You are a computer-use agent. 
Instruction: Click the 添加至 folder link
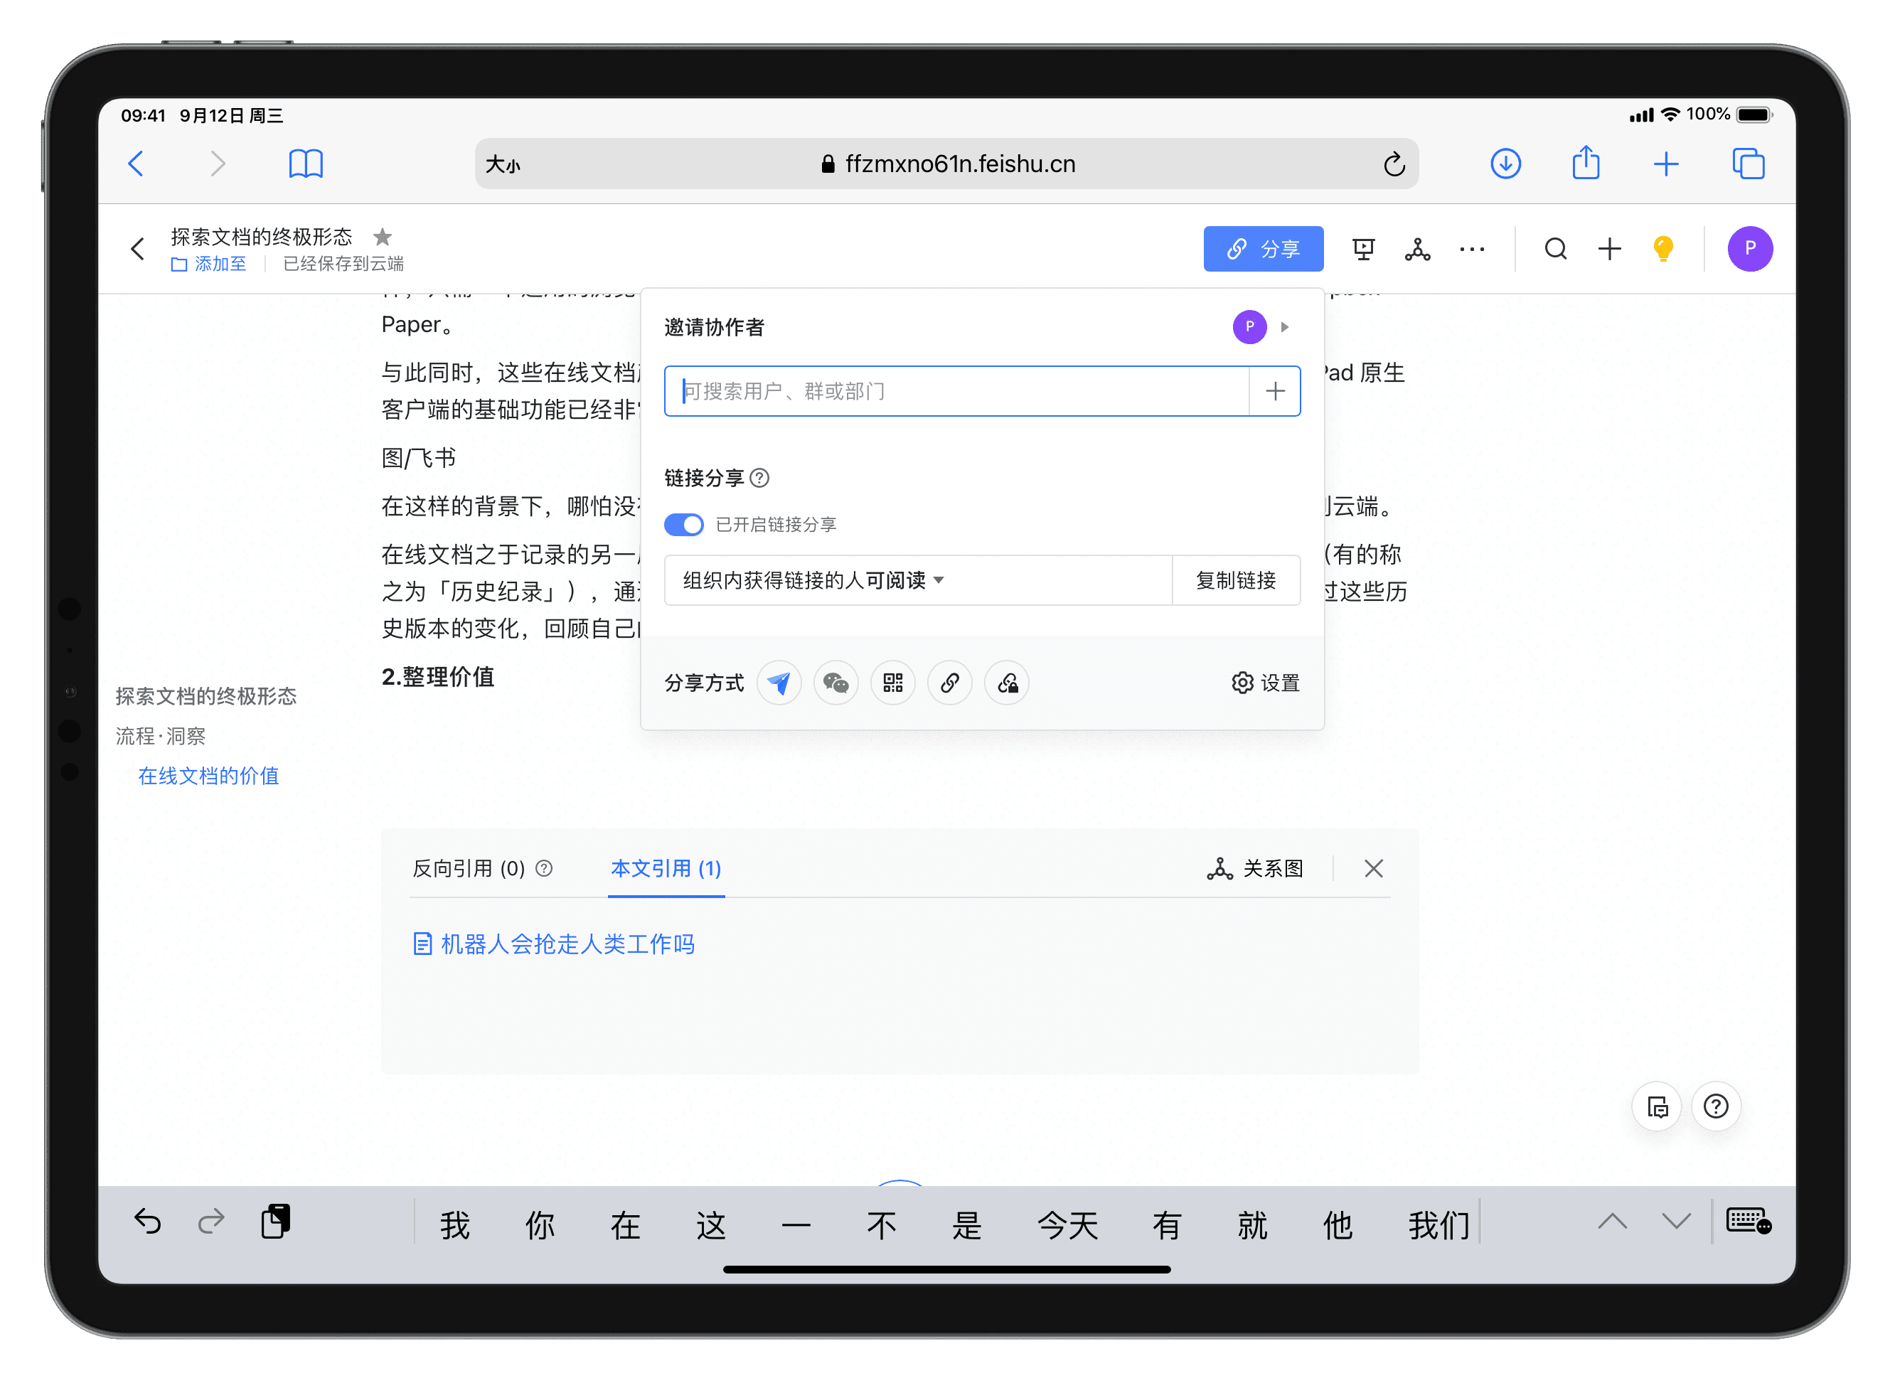click(x=208, y=264)
